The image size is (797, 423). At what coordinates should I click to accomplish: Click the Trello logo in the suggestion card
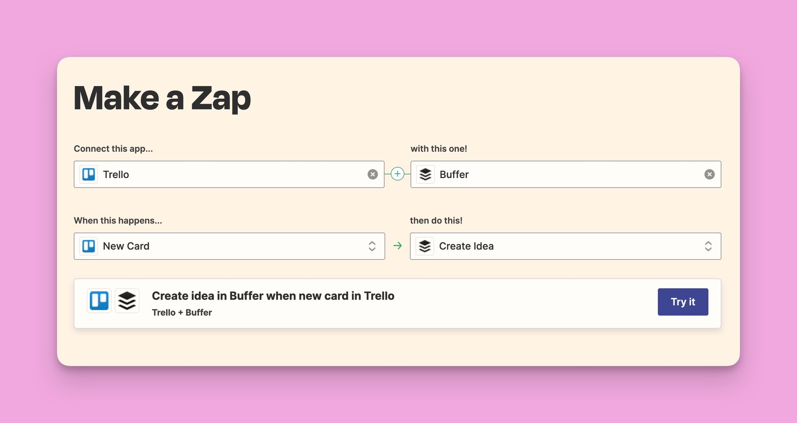99,301
